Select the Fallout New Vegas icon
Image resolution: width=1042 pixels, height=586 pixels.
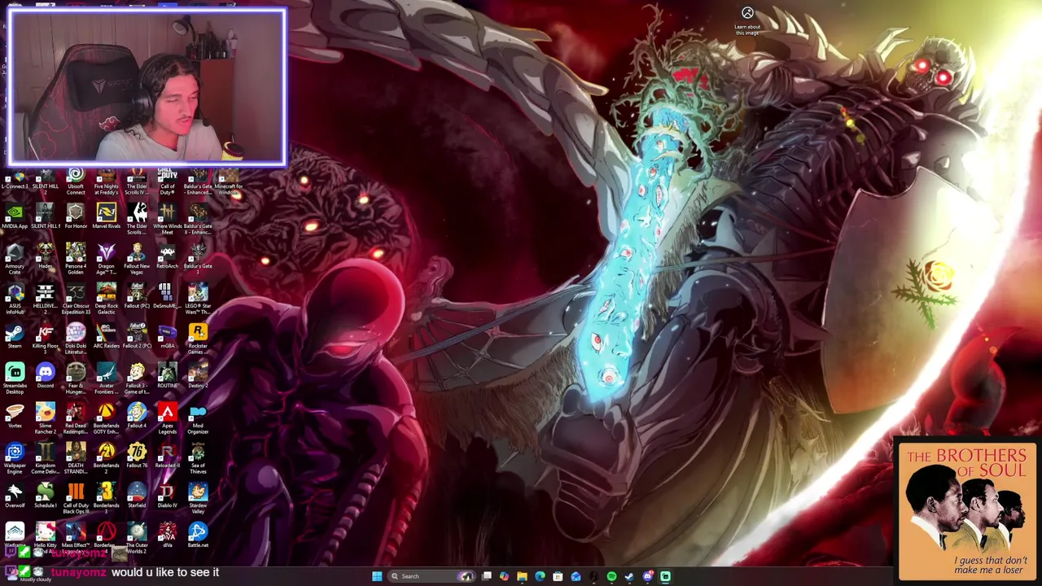[137, 259]
